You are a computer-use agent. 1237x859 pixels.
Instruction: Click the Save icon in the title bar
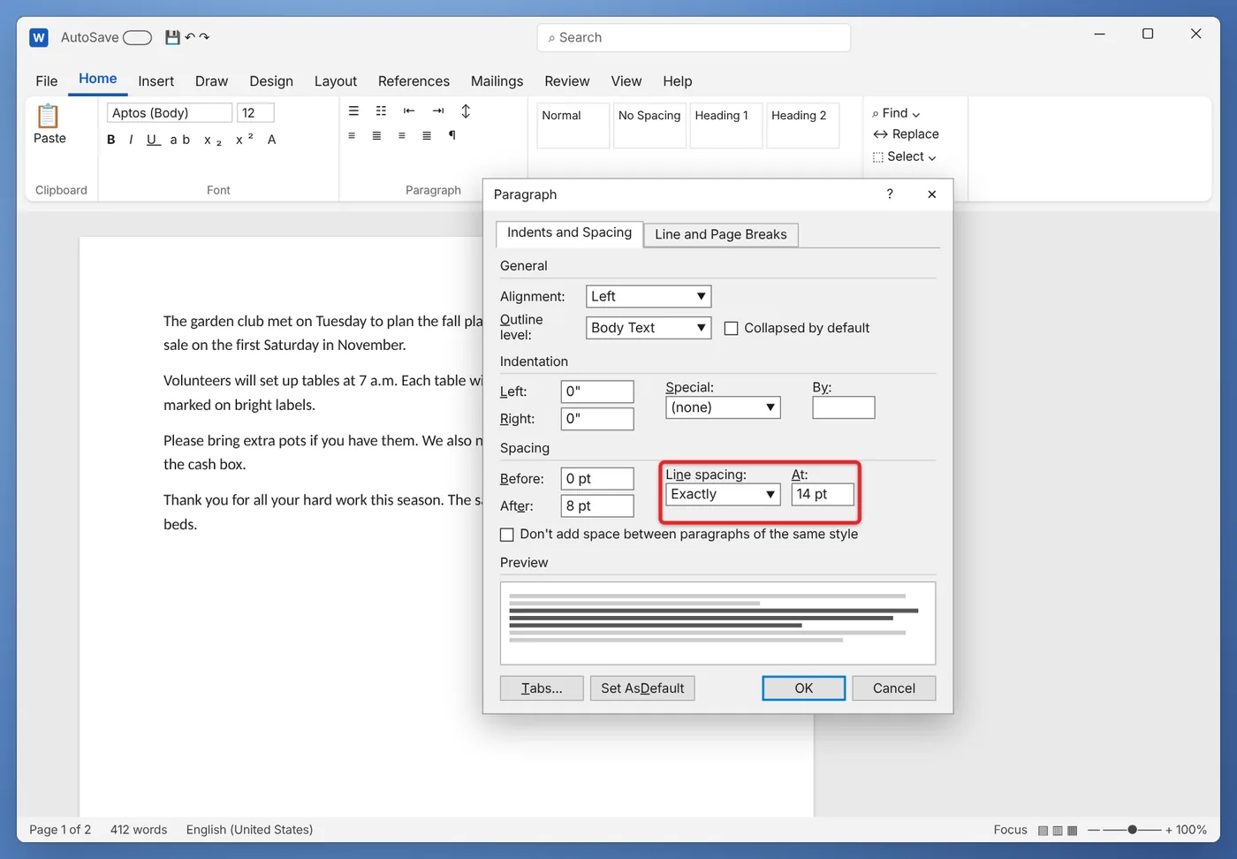click(x=172, y=37)
